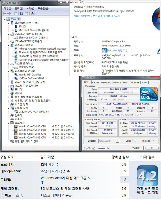Screen dimensions: 161x200
Task: Open the 동작(A) menu
Action: 19,9
